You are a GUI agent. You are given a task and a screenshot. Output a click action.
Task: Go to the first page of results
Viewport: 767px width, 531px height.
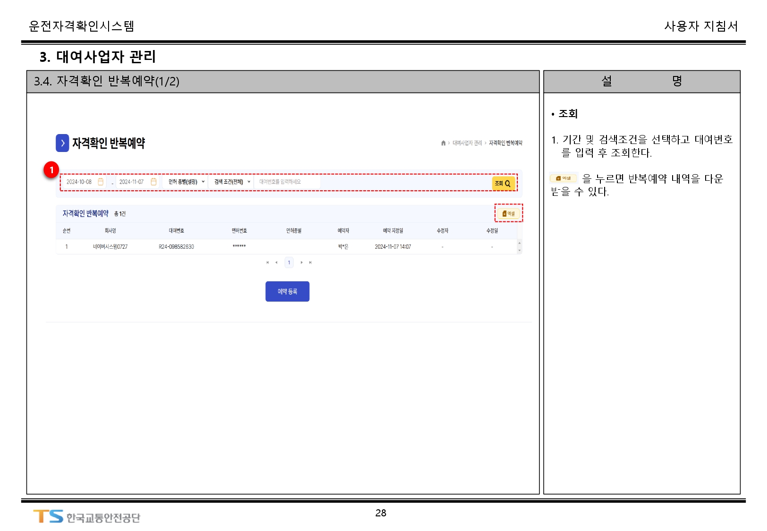click(x=267, y=262)
